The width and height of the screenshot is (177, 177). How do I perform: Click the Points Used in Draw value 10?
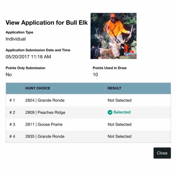tap(95, 75)
